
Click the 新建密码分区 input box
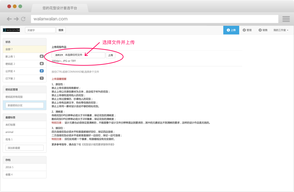[x=24, y=105]
